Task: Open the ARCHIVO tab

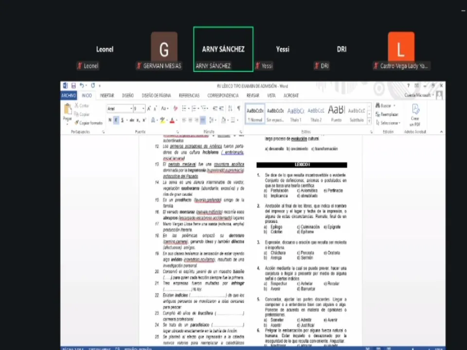Action: 69,95
